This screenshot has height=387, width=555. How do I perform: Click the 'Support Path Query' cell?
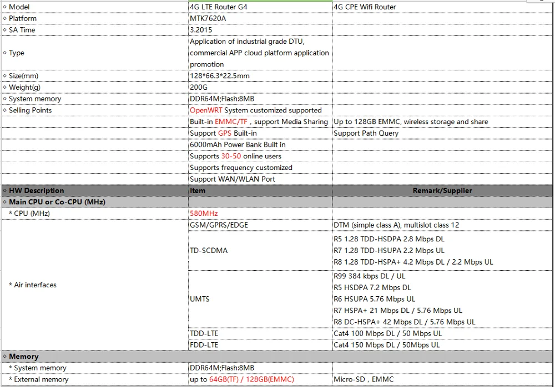pyautogui.click(x=442, y=133)
